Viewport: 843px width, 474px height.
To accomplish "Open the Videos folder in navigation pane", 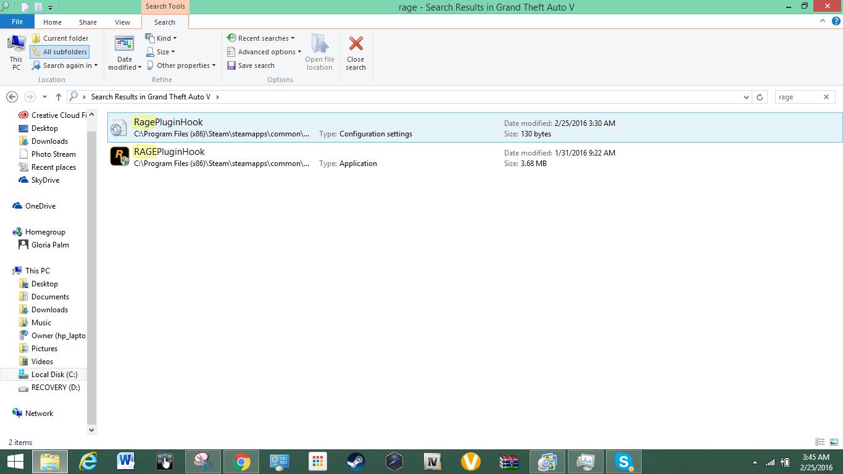I will [x=36, y=361].
